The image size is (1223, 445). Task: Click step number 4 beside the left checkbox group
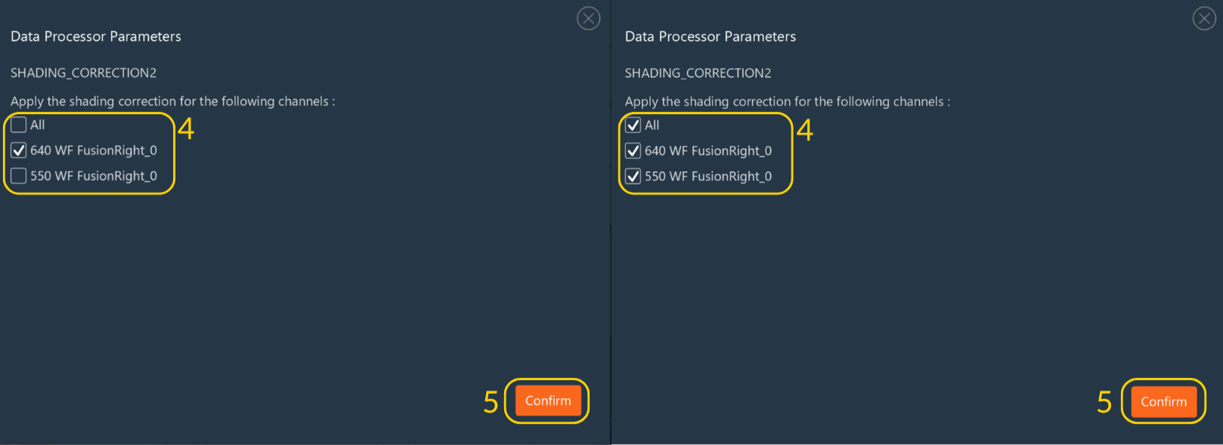point(186,129)
